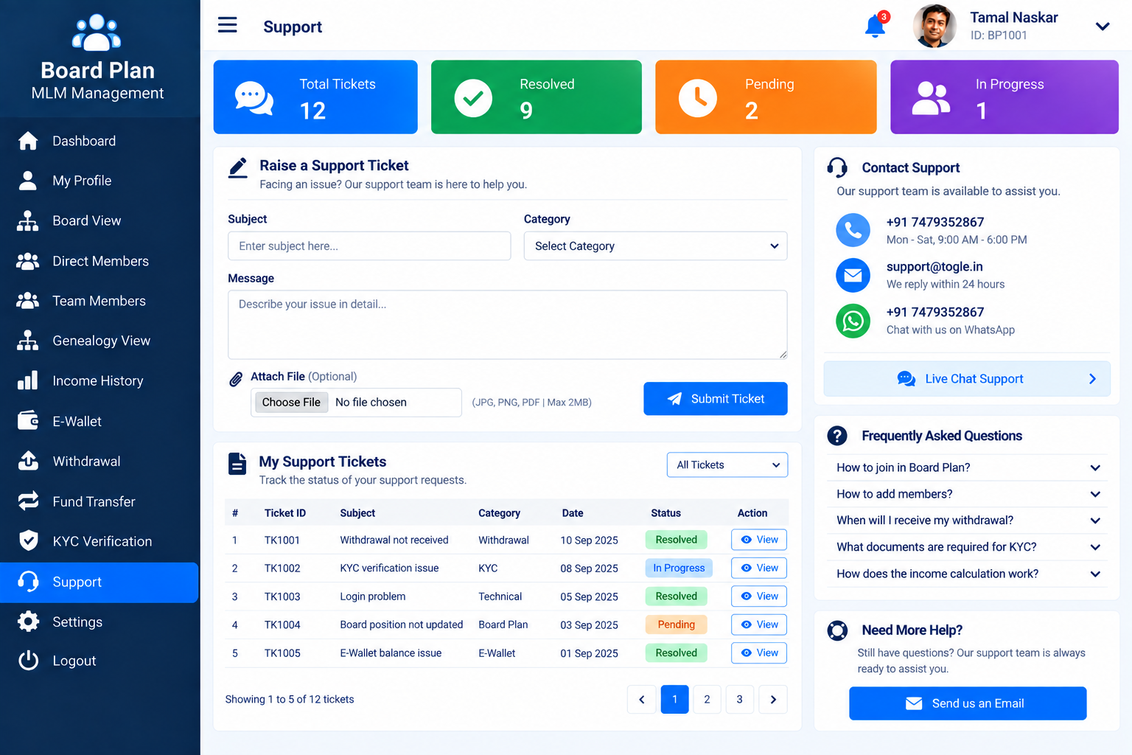Open the notifications bell
This screenshot has width=1132, height=755.
pos(876,26)
